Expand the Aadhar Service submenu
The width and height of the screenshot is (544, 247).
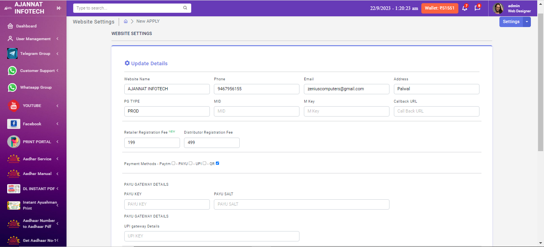(37, 159)
